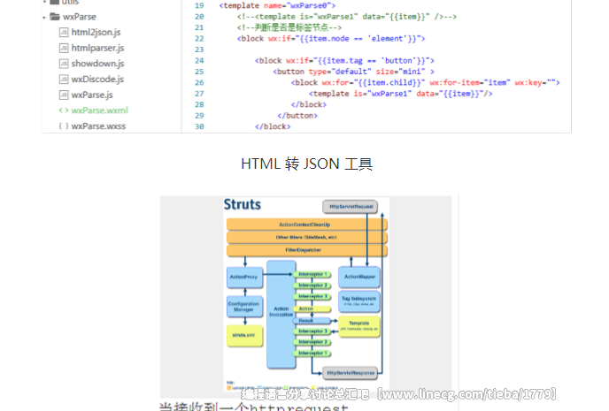Click the struts.xml yellow box
The image size is (609, 411).
(244, 335)
